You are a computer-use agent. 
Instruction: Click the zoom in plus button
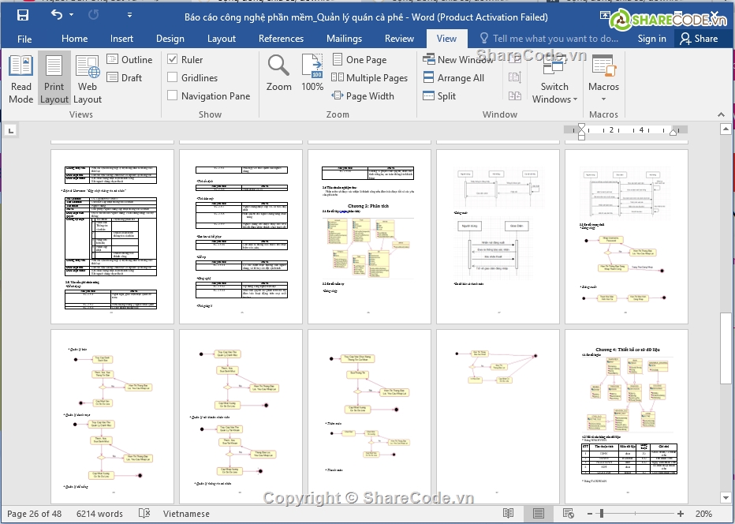point(681,514)
